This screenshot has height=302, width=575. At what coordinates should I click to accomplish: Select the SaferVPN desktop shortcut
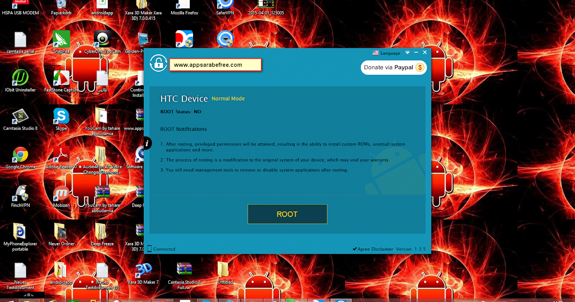(x=225, y=8)
